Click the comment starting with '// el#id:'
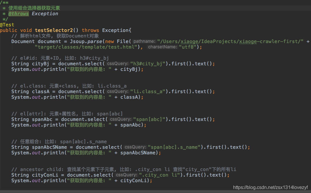This screenshot has width=311, height=193. coord(60,58)
